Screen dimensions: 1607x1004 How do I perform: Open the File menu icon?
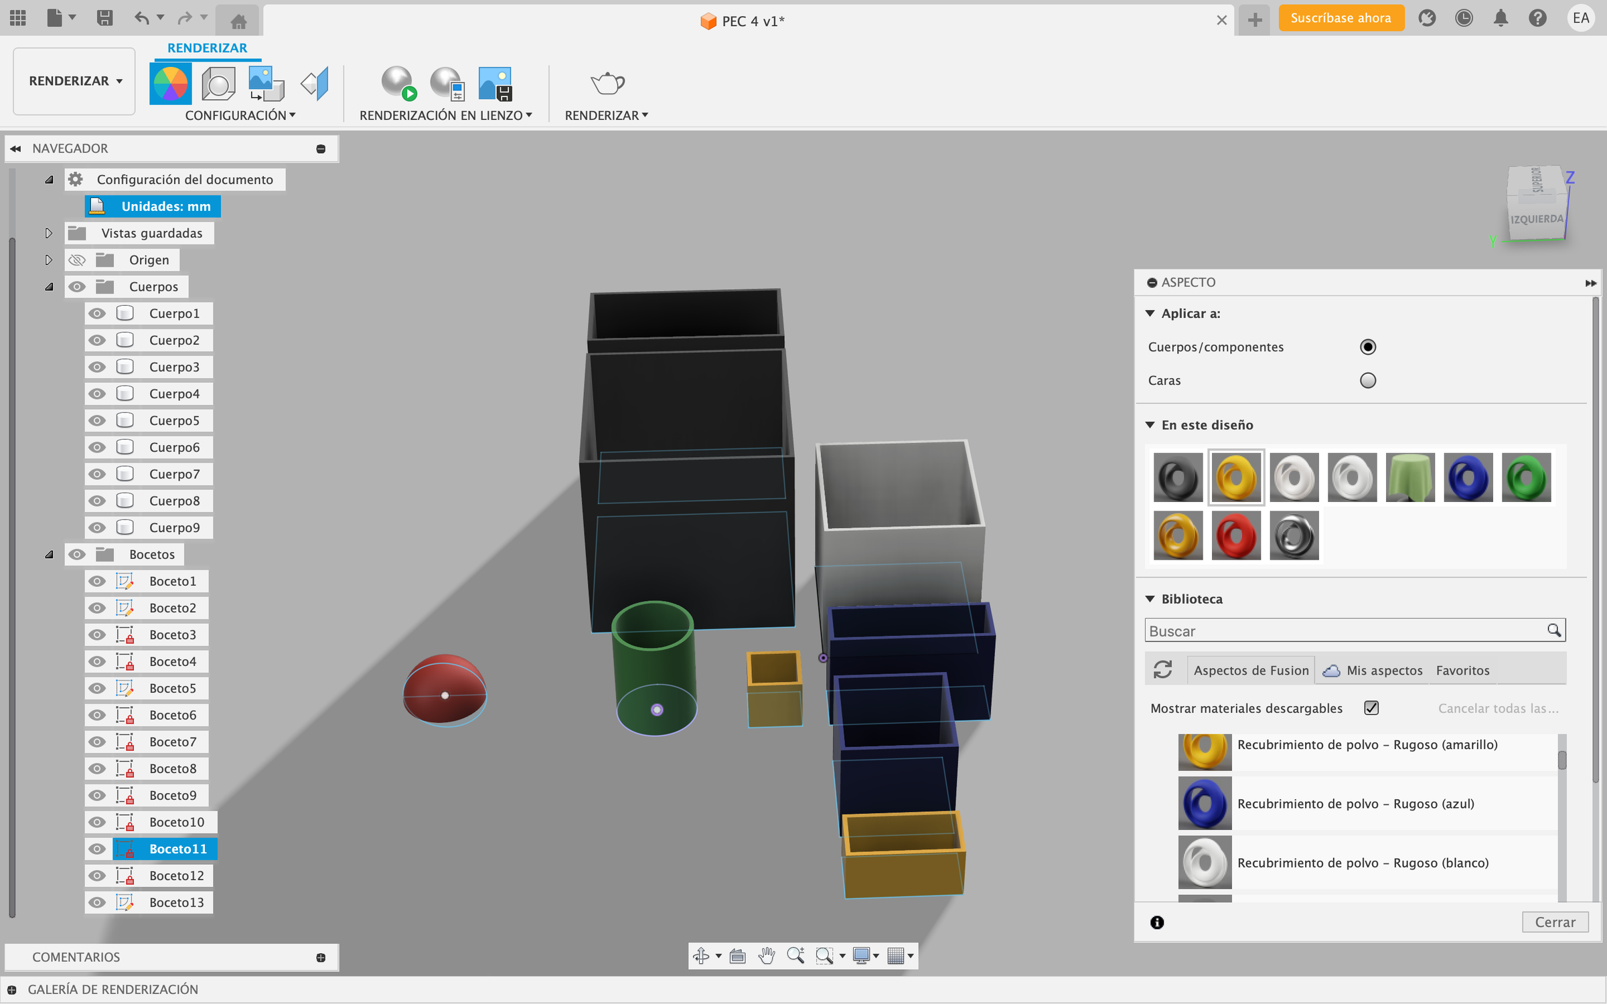(x=61, y=18)
